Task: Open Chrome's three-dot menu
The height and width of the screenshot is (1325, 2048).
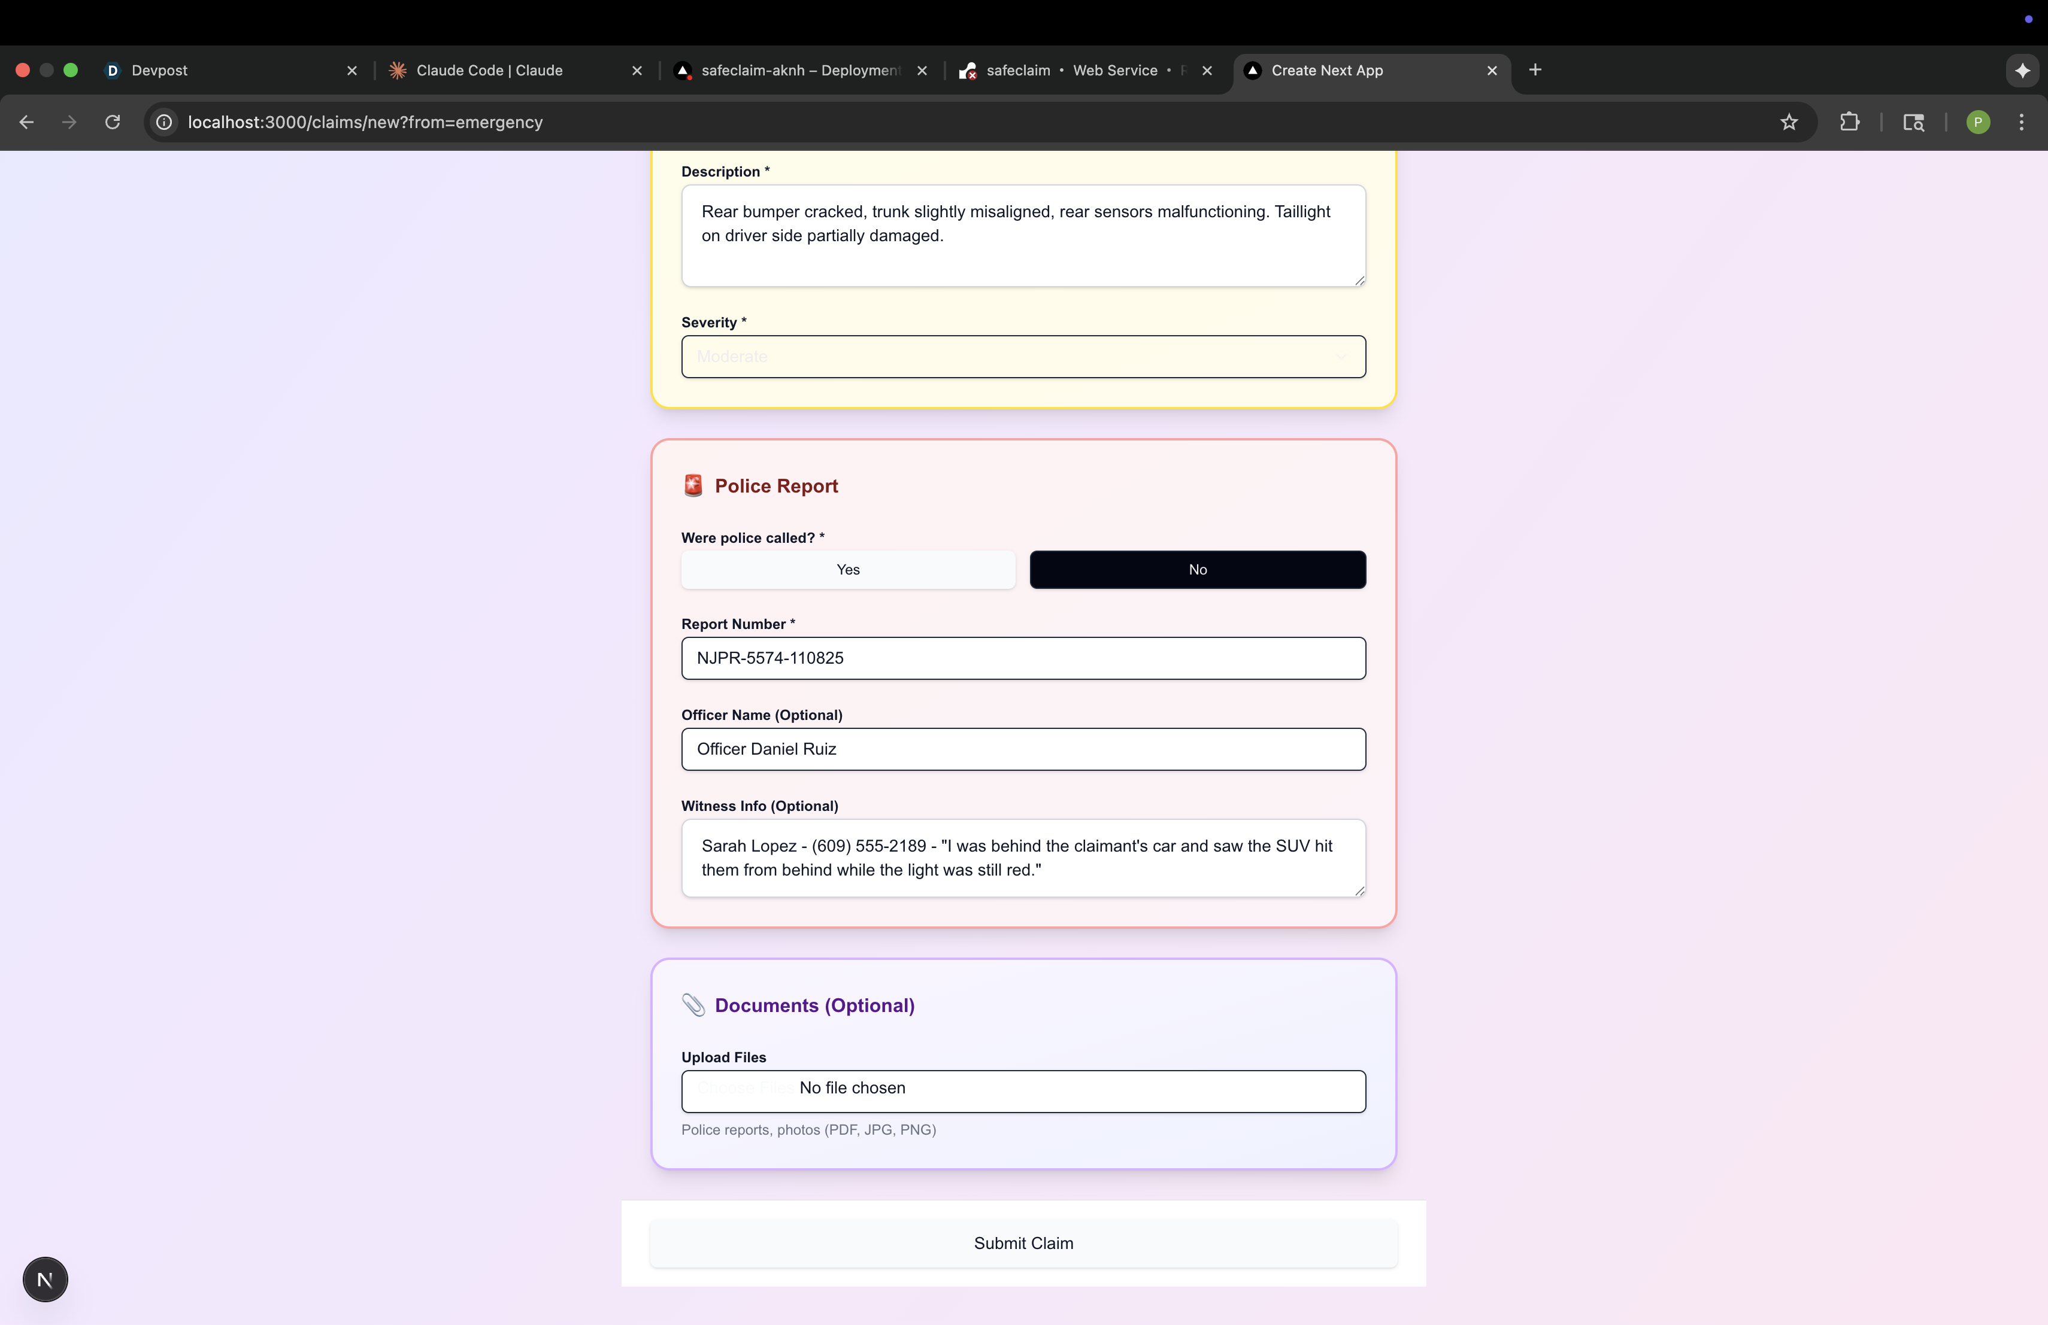Action: (x=2021, y=122)
